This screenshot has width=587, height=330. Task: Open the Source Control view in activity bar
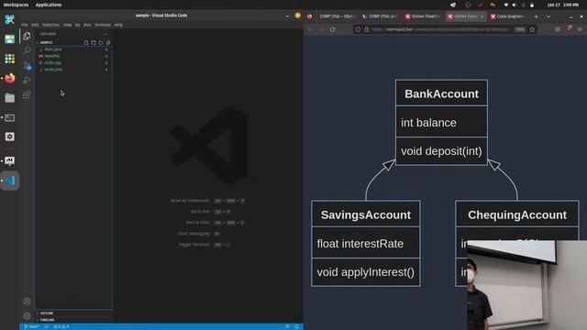tap(27, 65)
